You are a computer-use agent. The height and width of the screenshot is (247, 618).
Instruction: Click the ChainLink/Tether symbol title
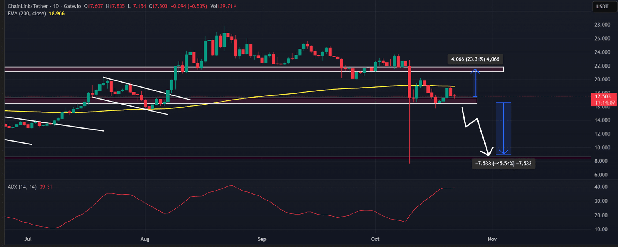coord(28,6)
